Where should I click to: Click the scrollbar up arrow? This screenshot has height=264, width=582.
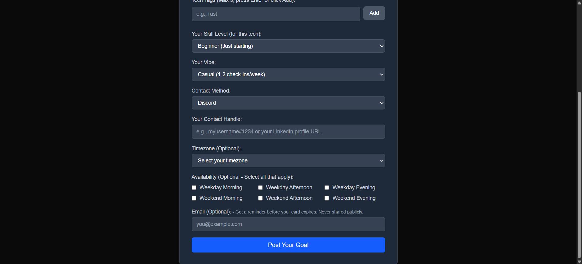click(579, 3)
